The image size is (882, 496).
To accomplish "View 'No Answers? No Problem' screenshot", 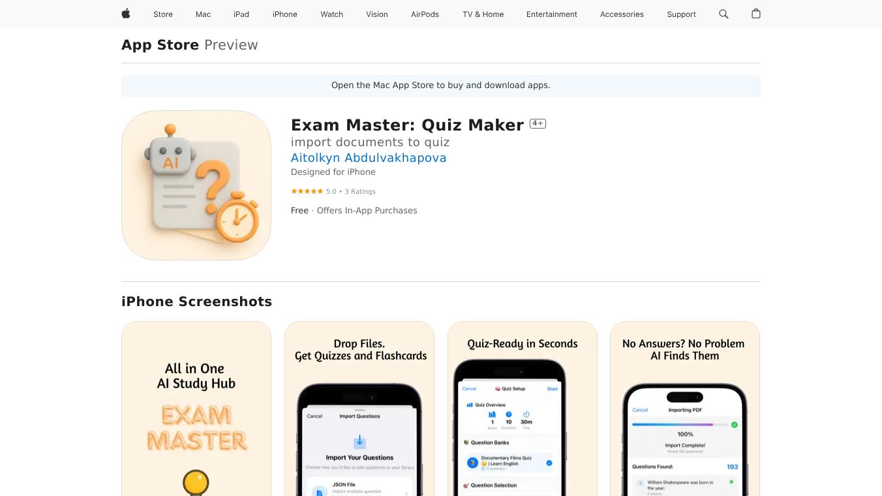I will (685, 409).
